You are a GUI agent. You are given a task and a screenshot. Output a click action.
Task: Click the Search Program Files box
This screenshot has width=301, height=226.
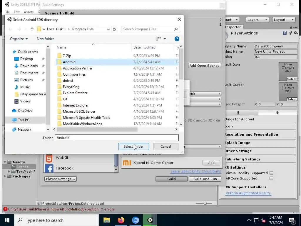click(150, 29)
